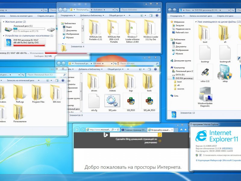Select the Windows 7 Loader eXtreme Edition folder
241x181 pixels.
pos(132,31)
